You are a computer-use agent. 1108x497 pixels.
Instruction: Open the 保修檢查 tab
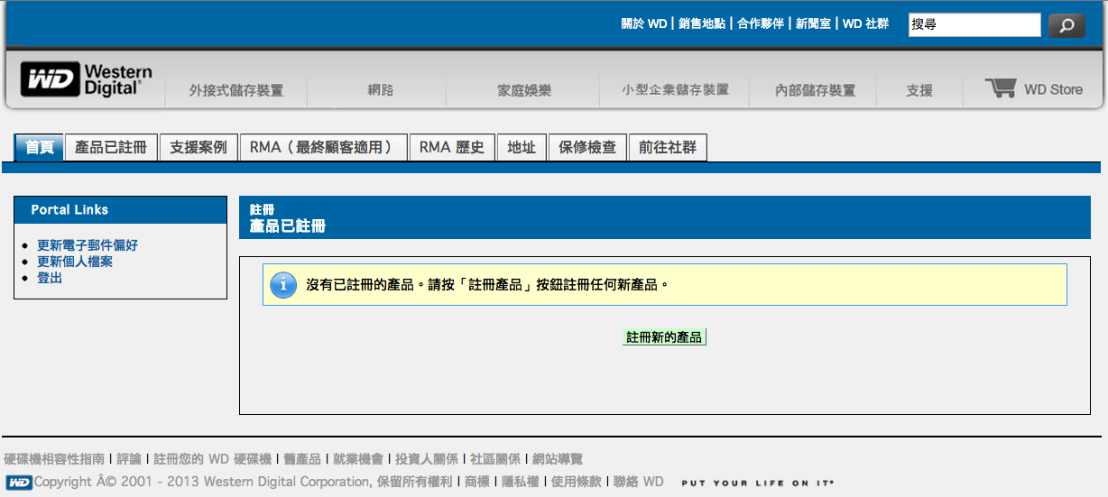click(x=587, y=148)
